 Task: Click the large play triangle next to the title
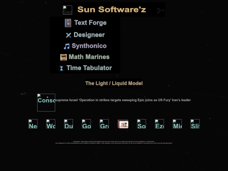pyautogui.click(x=159, y=11)
